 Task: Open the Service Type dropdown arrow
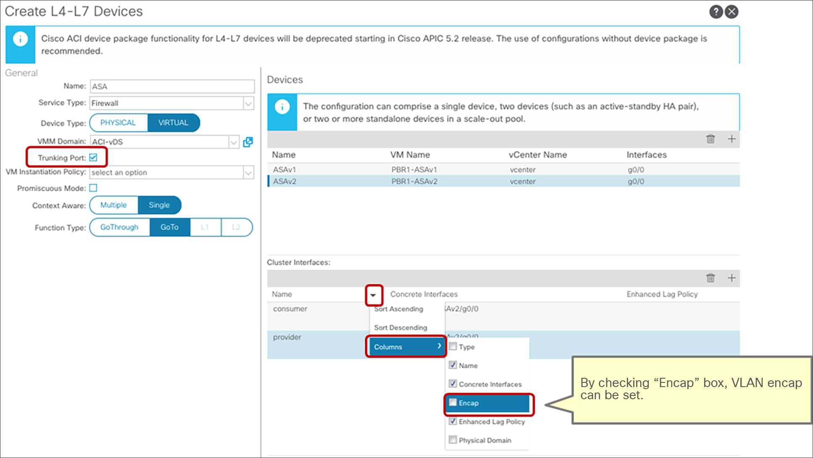click(248, 103)
